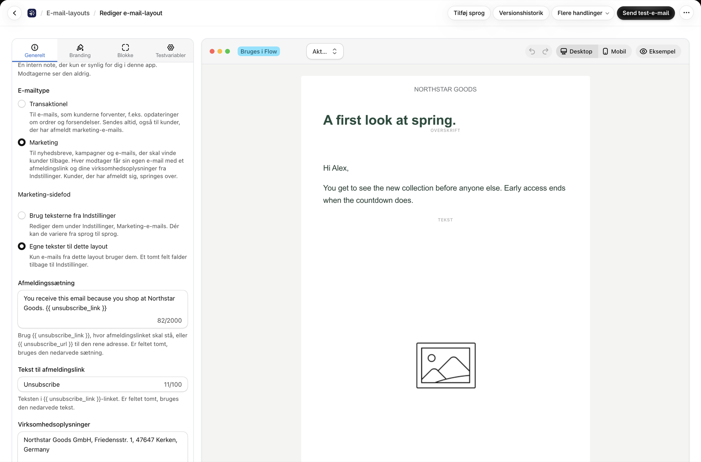This screenshot has height=462, width=701.
Task: Open E-mail-layouts breadcrumb
Action: point(68,13)
